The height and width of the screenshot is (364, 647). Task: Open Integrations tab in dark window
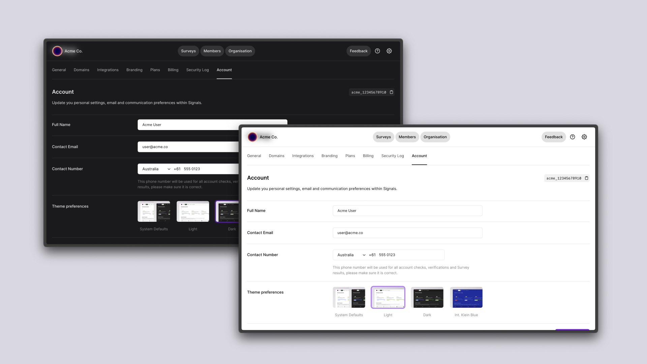[108, 70]
